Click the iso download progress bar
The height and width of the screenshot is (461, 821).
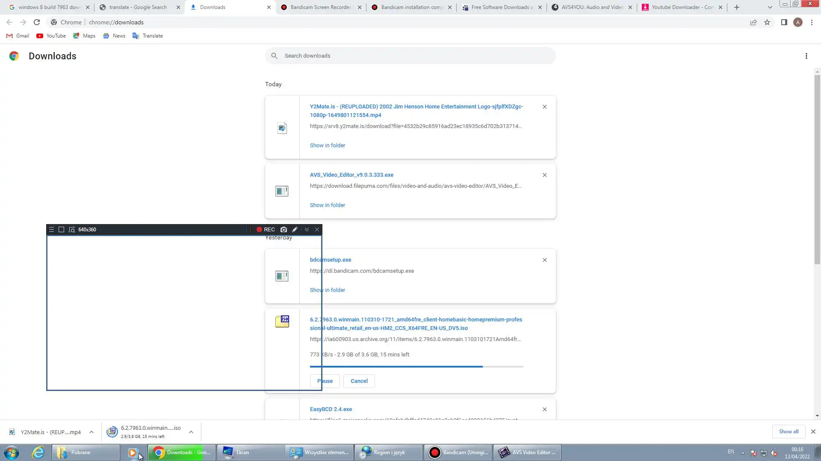(x=416, y=367)
